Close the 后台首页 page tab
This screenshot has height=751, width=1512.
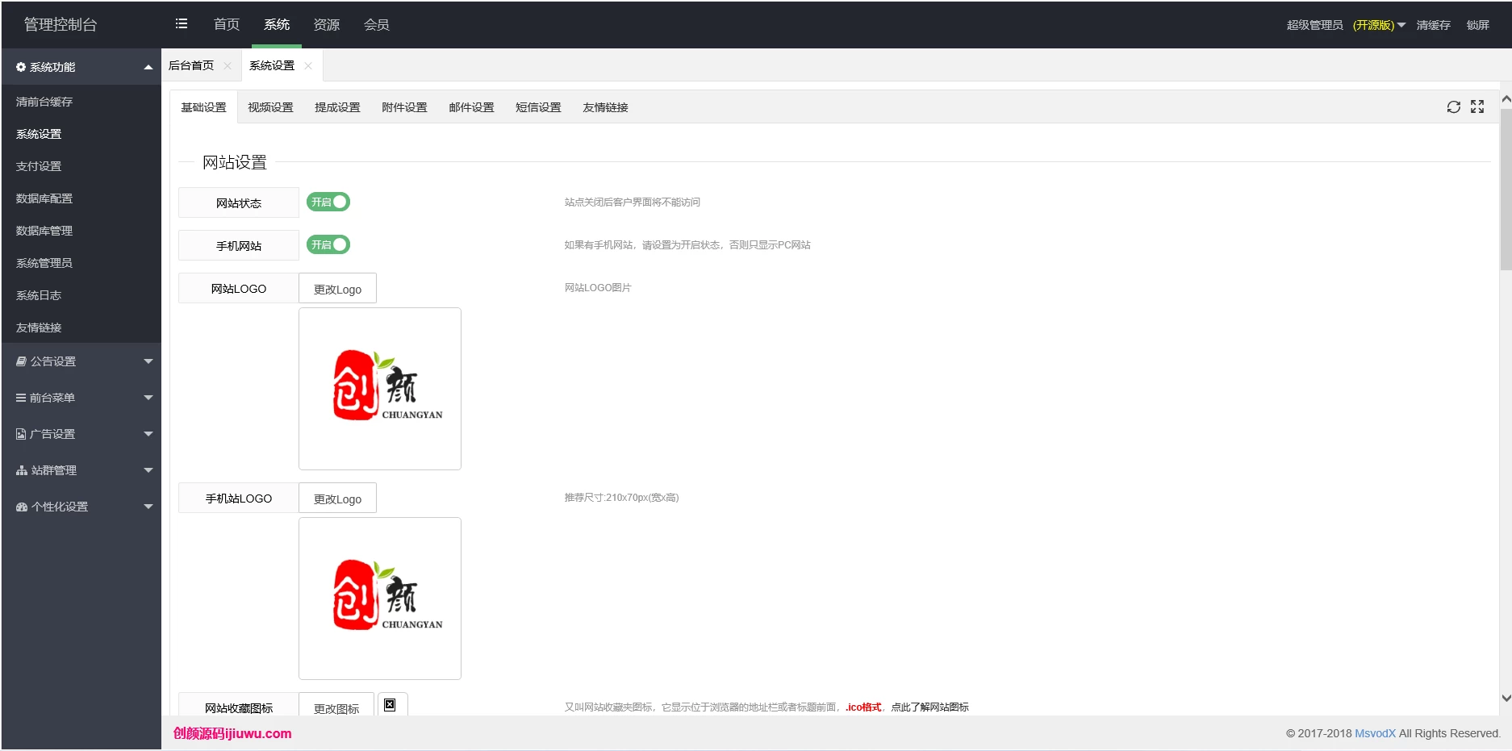pos(228,66)
